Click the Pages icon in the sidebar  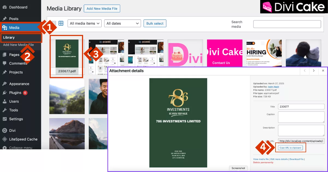click(x=4, y=55)
